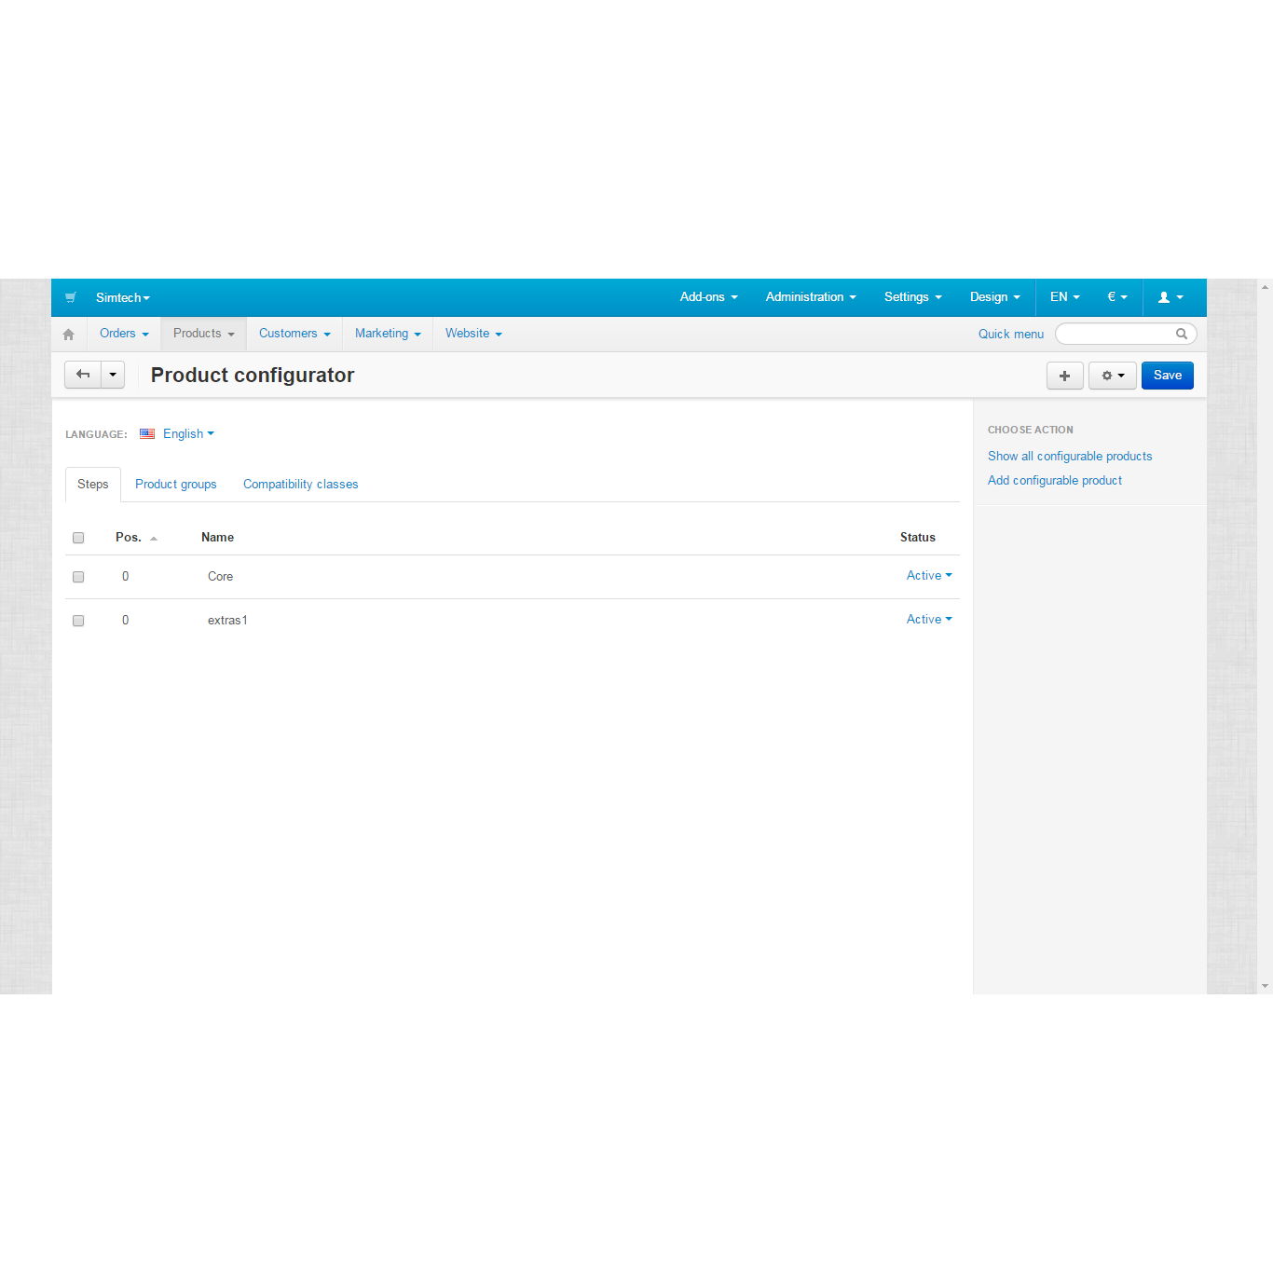The width and height of the screenshot is (1273, 1273).
Task: Expand the euro currency selector
Action: coord(1116,297)
